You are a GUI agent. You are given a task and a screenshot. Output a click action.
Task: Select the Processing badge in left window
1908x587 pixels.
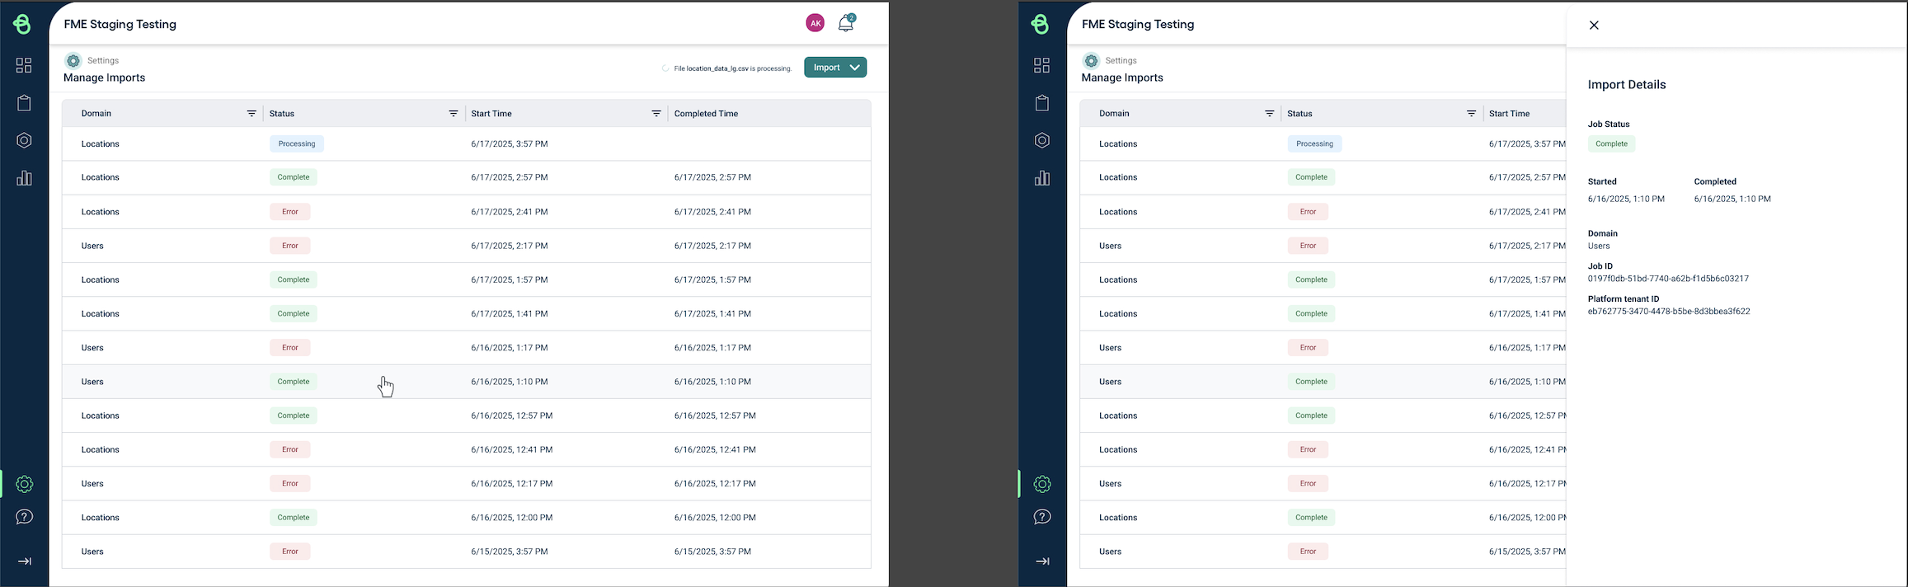[297, 143]
